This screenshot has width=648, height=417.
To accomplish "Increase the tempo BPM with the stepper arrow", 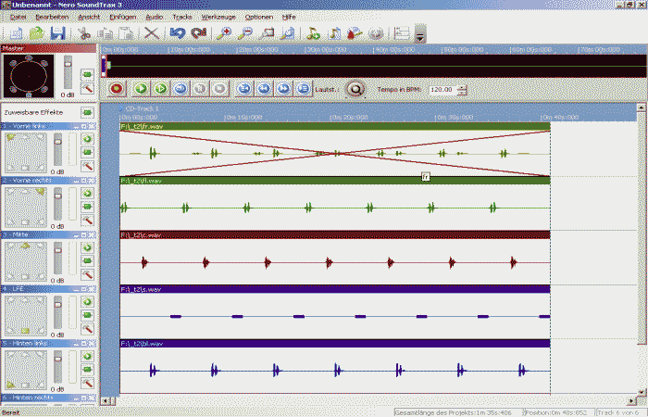I will click(462, 86).
